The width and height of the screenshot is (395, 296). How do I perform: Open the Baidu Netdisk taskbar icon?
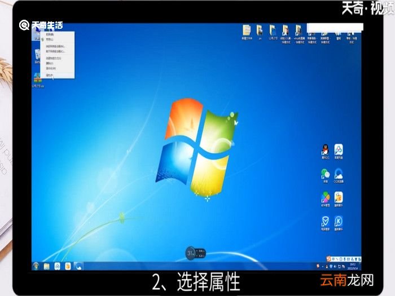pyautogui.click(x=58, y=266)
